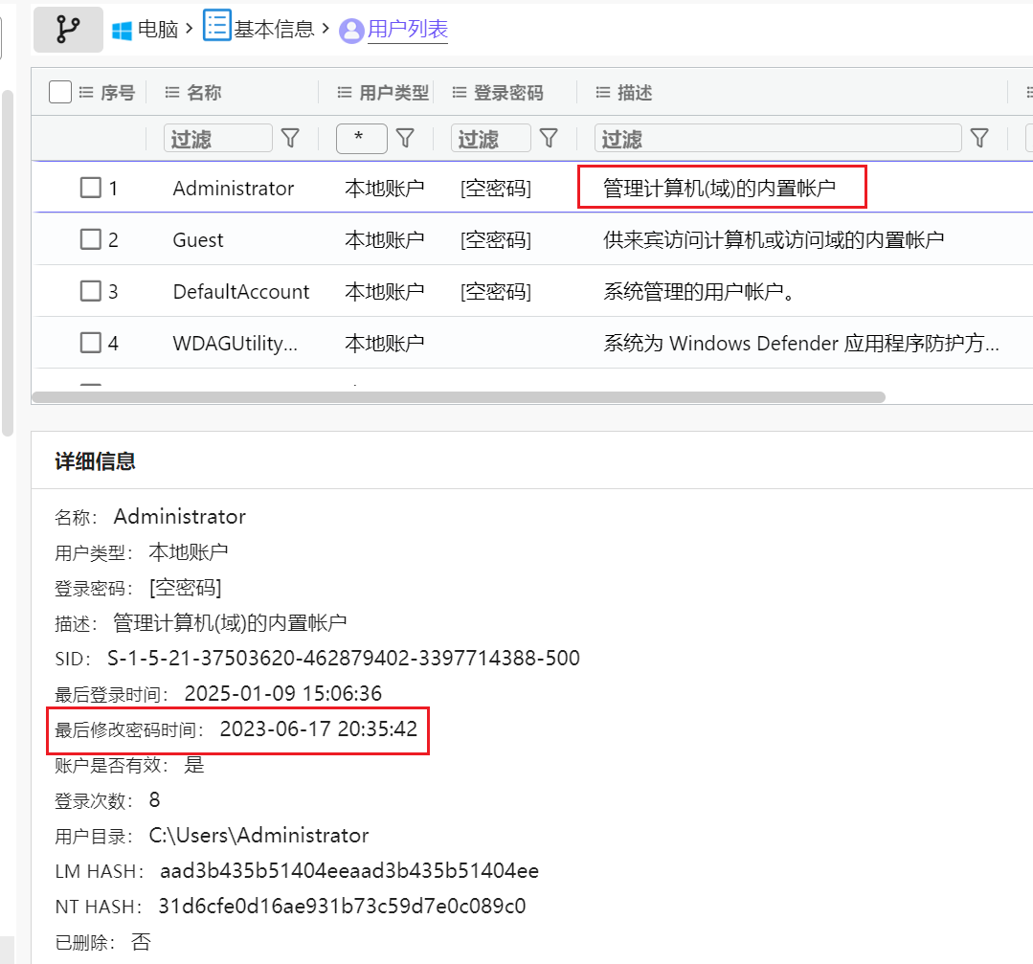Image resolution: width=1033 pixels, height=964 pixels.
Task: Open the 用户类型 filter asterisk dropdown
Action: (361, 139)
